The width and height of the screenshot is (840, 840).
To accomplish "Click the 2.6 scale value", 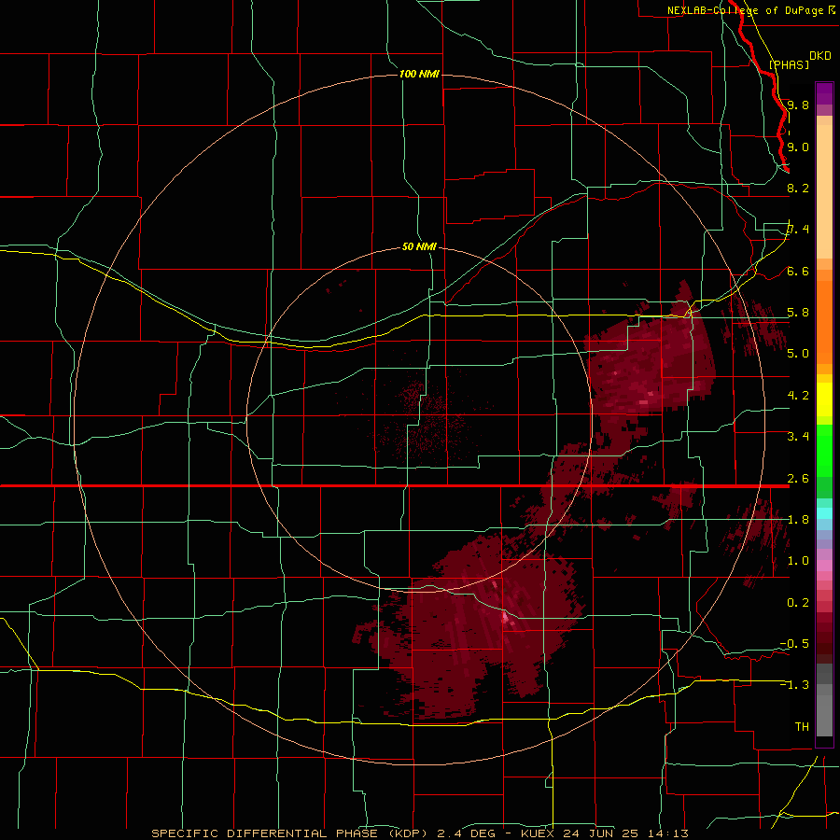I will (798, 479).
